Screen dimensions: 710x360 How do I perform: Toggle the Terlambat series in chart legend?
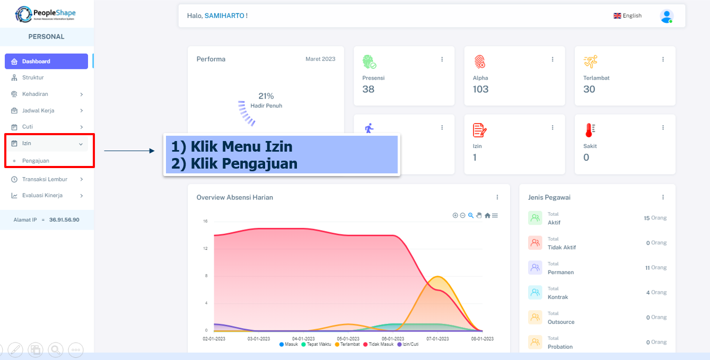pyautogui.click(x=347, y=344)
